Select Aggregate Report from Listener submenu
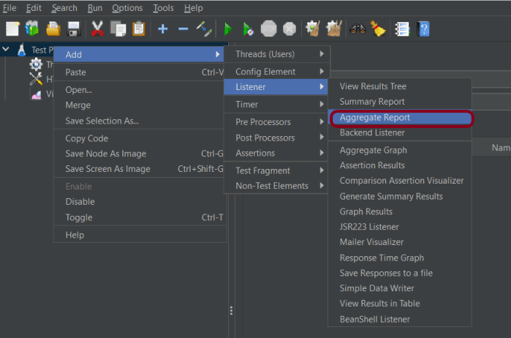 374,117
